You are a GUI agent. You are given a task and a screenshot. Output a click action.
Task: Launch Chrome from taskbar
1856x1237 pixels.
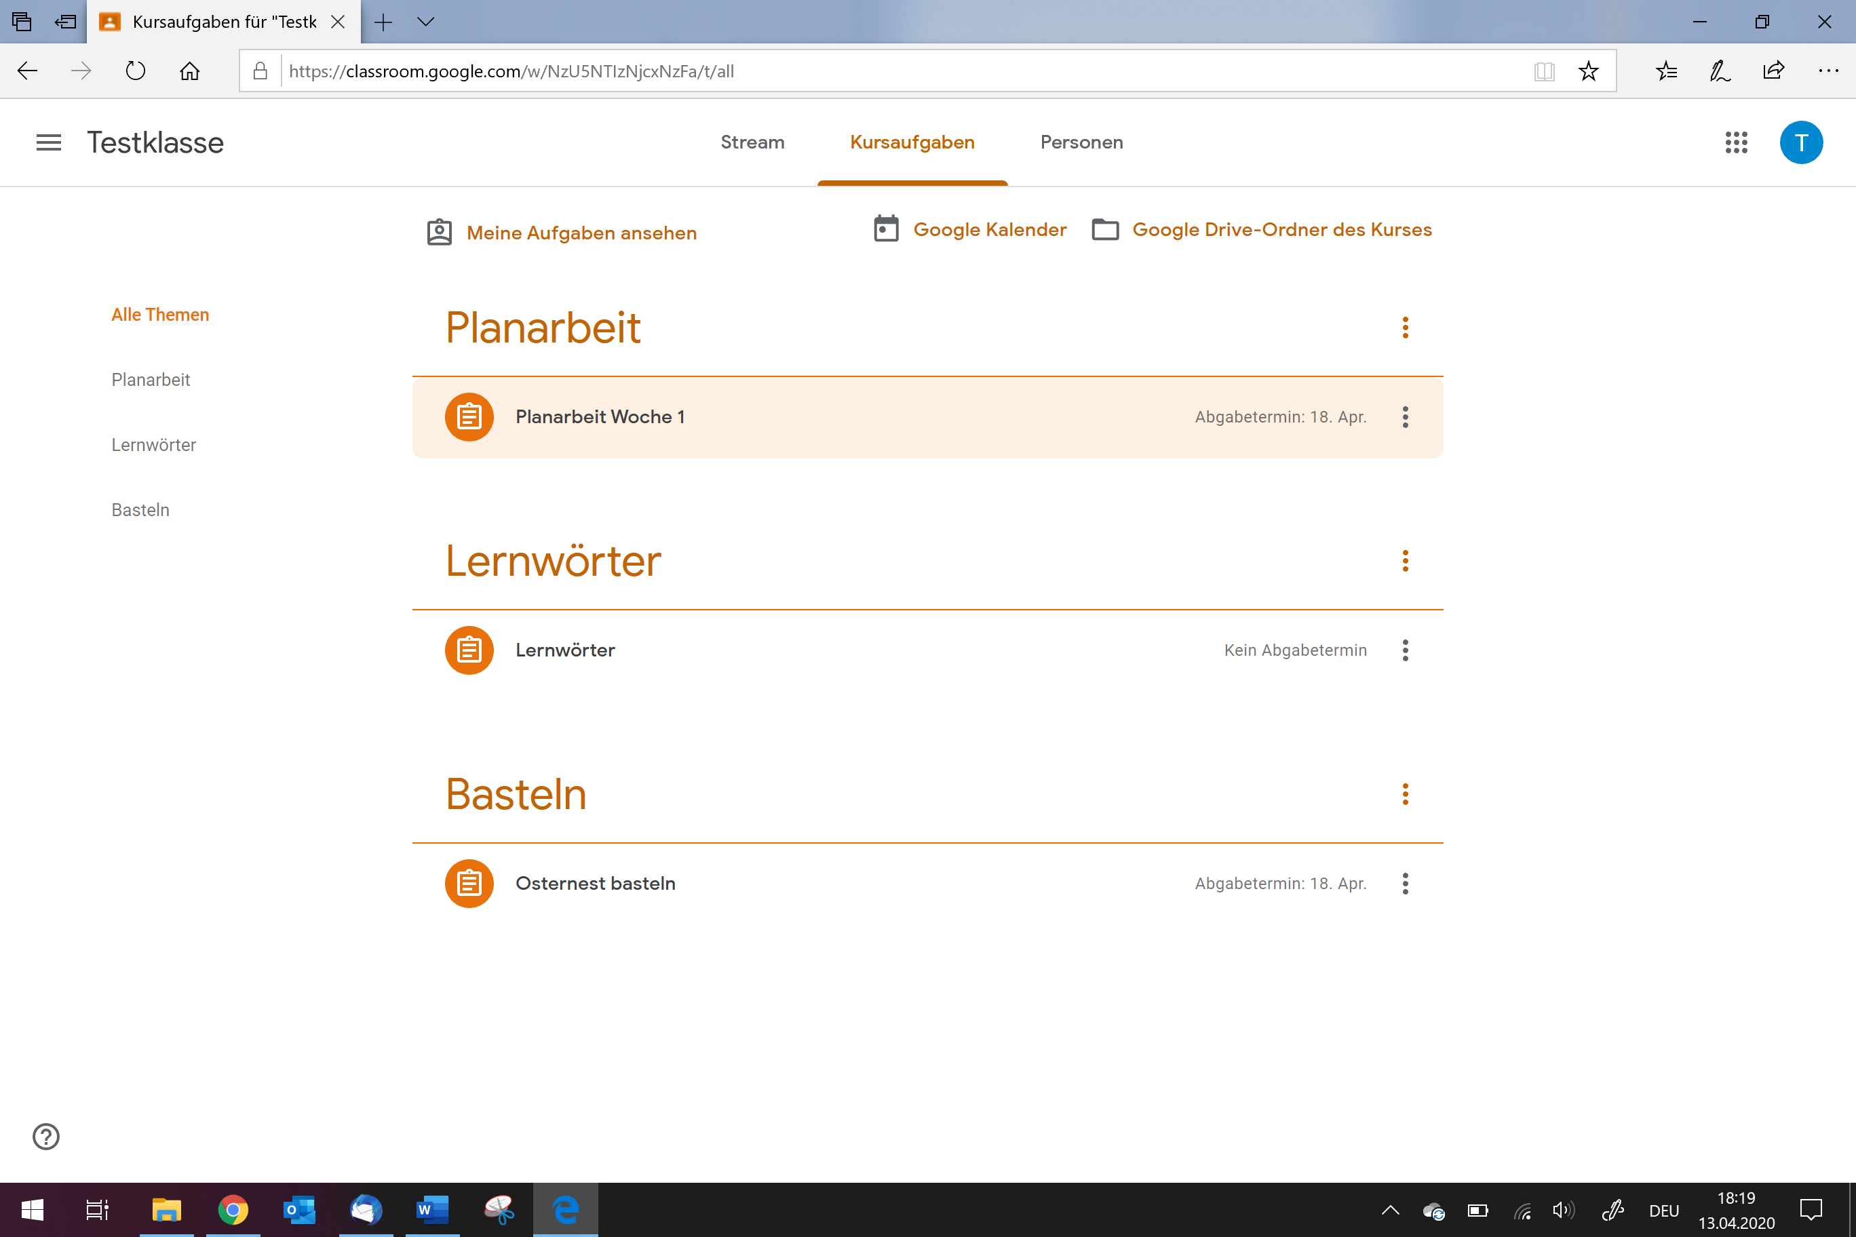[x=233, y=1209]
